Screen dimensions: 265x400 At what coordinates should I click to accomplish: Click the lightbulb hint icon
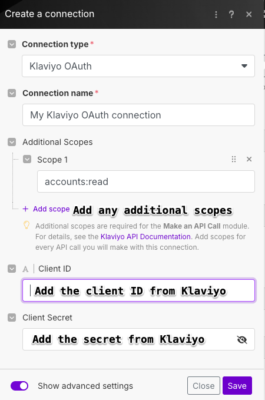pos(26,225)
